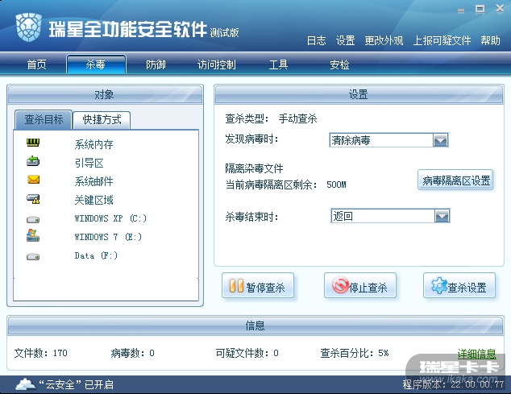
Task: Open the 杀毒结束时 dropdown arrow
Action: click(x=442, y=216)
